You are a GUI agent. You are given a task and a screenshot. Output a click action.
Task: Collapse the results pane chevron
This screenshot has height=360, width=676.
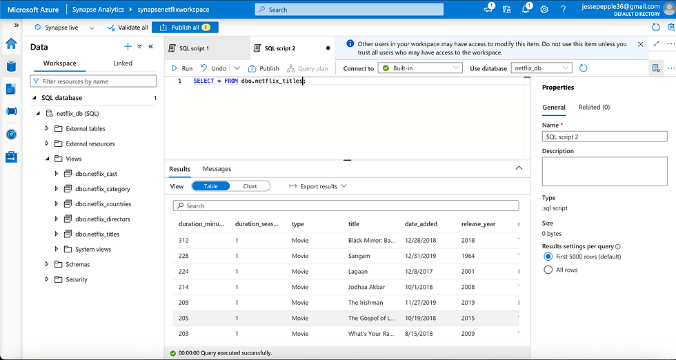519,168
